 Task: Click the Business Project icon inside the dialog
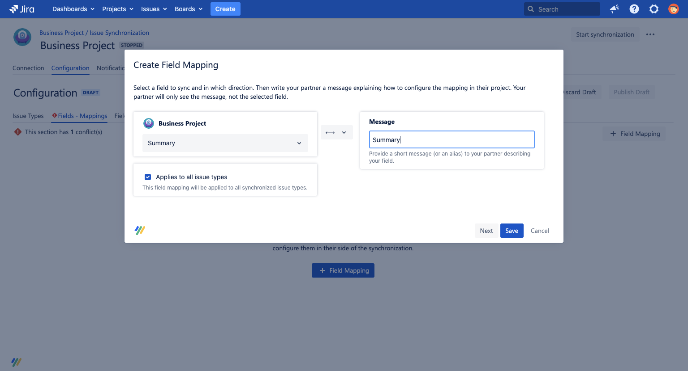(x=148, y=123)
